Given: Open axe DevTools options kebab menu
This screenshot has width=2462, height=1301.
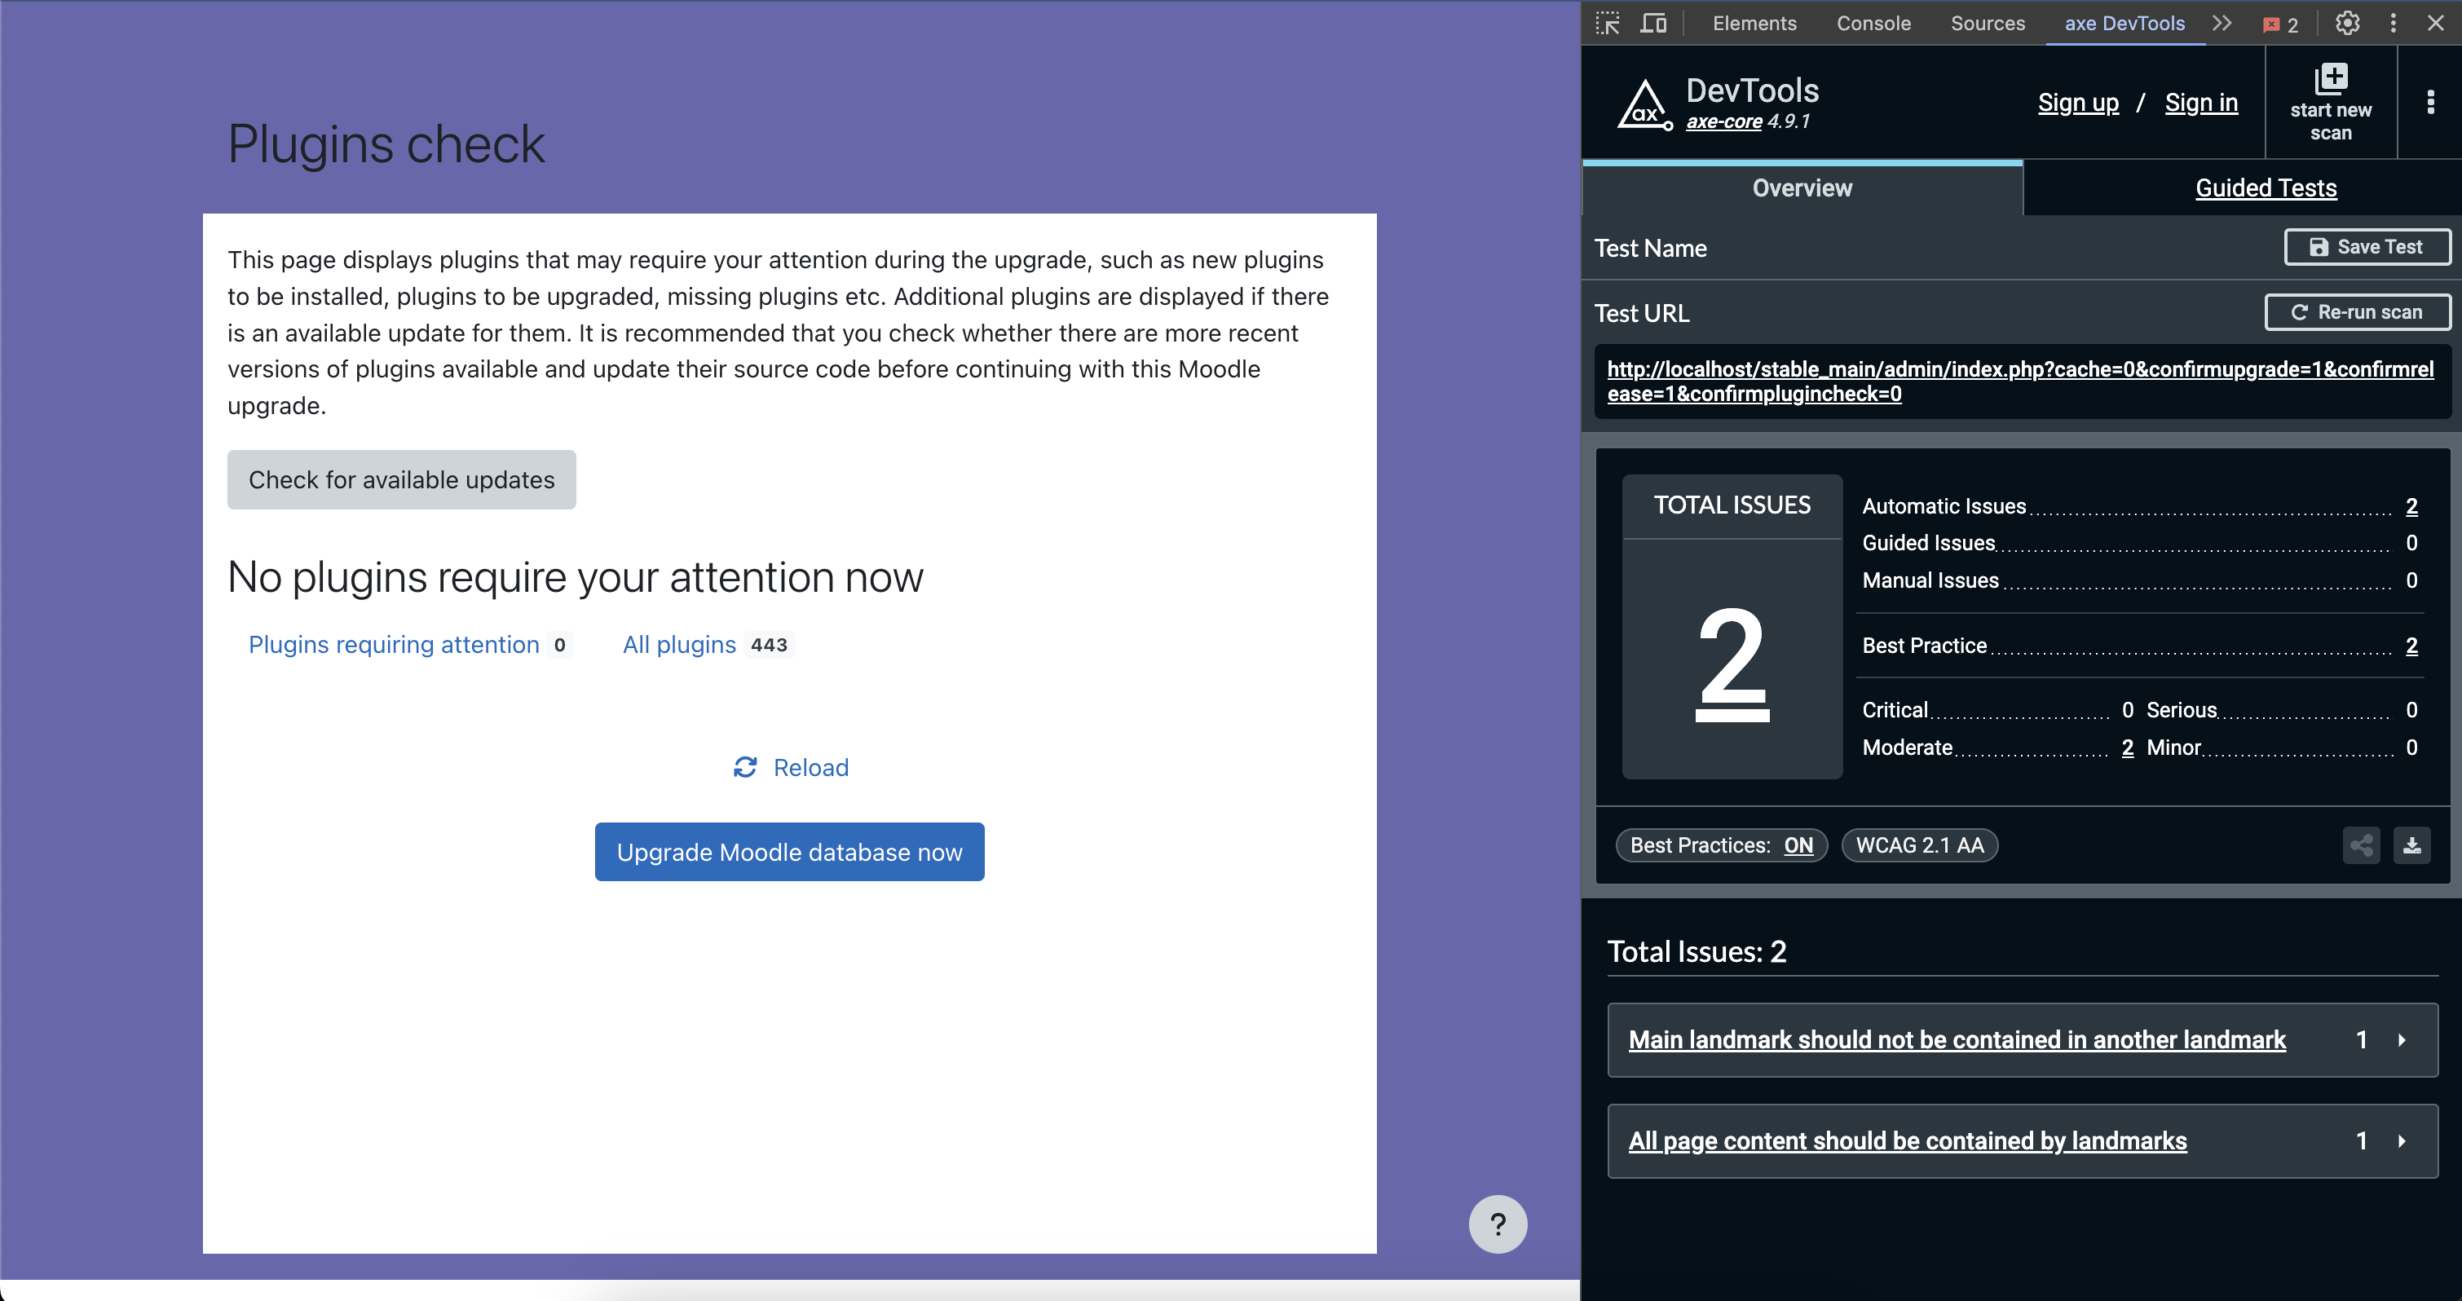Looking at the screenshot, I should click(x=2430, y=102).
